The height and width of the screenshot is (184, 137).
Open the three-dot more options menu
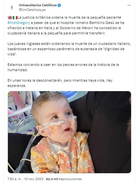click(129, 5)
